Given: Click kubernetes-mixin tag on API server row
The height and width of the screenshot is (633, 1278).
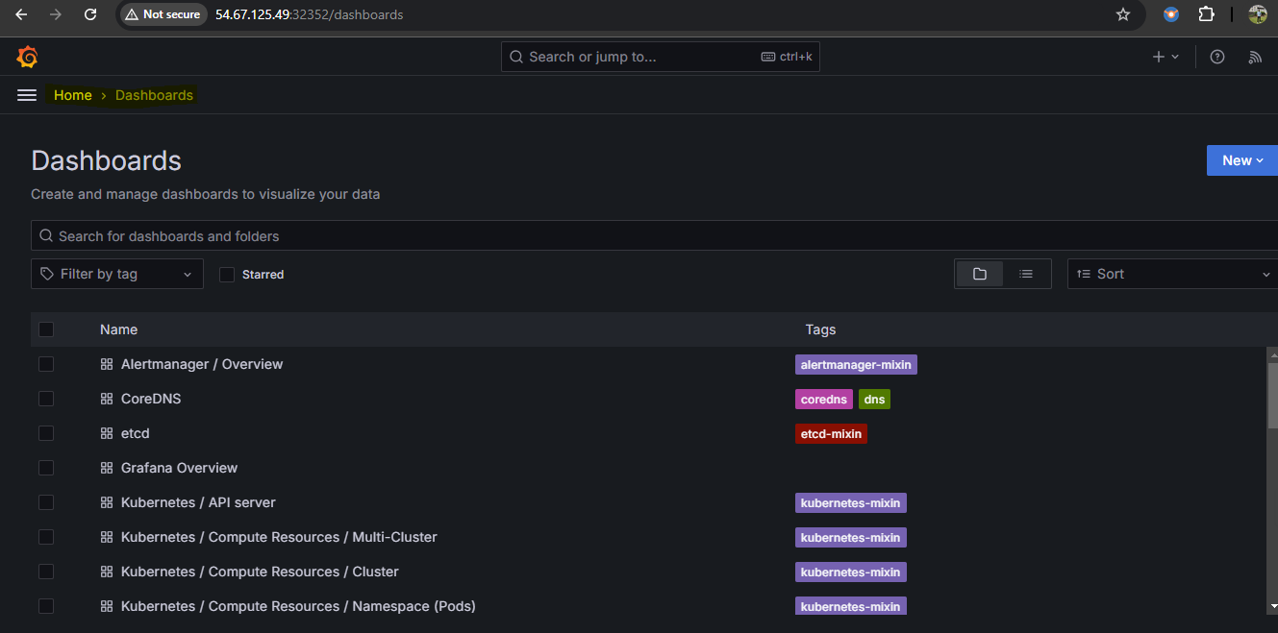Looking at the screenshot, I should click(x=851, y=502).
